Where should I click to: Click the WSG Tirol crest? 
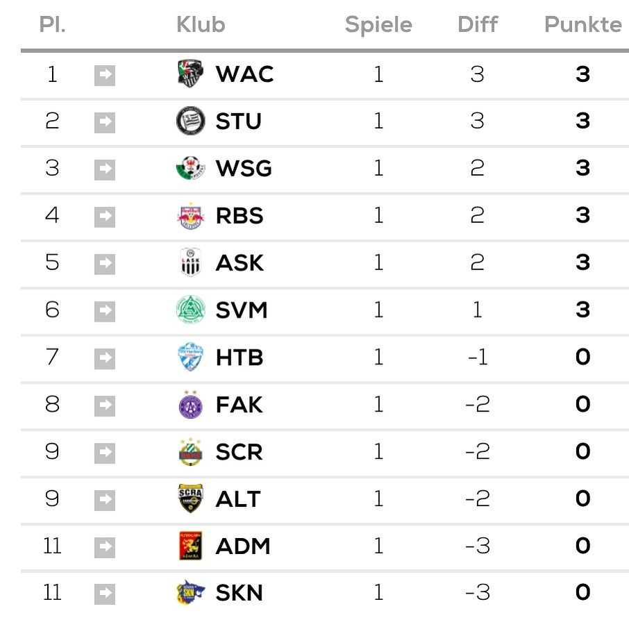190,168
